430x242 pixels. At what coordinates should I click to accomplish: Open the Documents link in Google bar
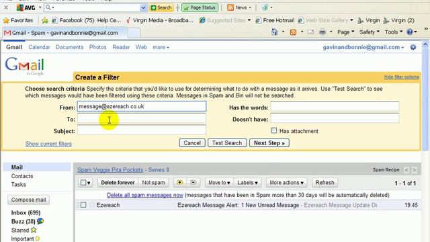[x=69, y=47]
